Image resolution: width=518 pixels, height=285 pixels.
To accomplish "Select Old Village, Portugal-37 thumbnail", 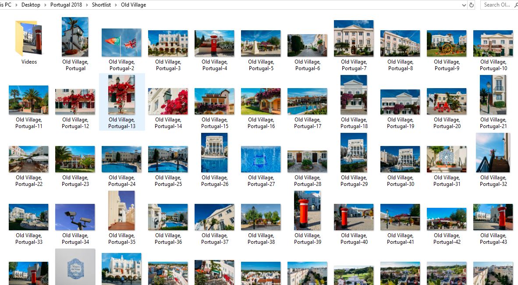I will (214, 217).
